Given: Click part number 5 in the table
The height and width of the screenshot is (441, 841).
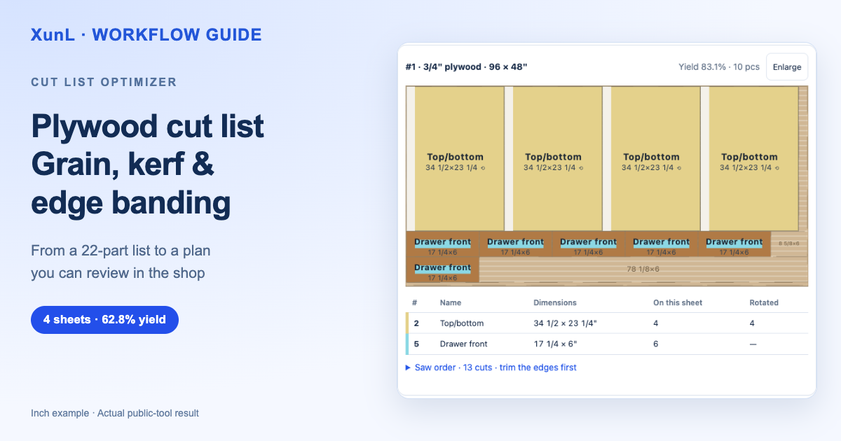Looking at the screenshot, I should [x=416, y=344].
